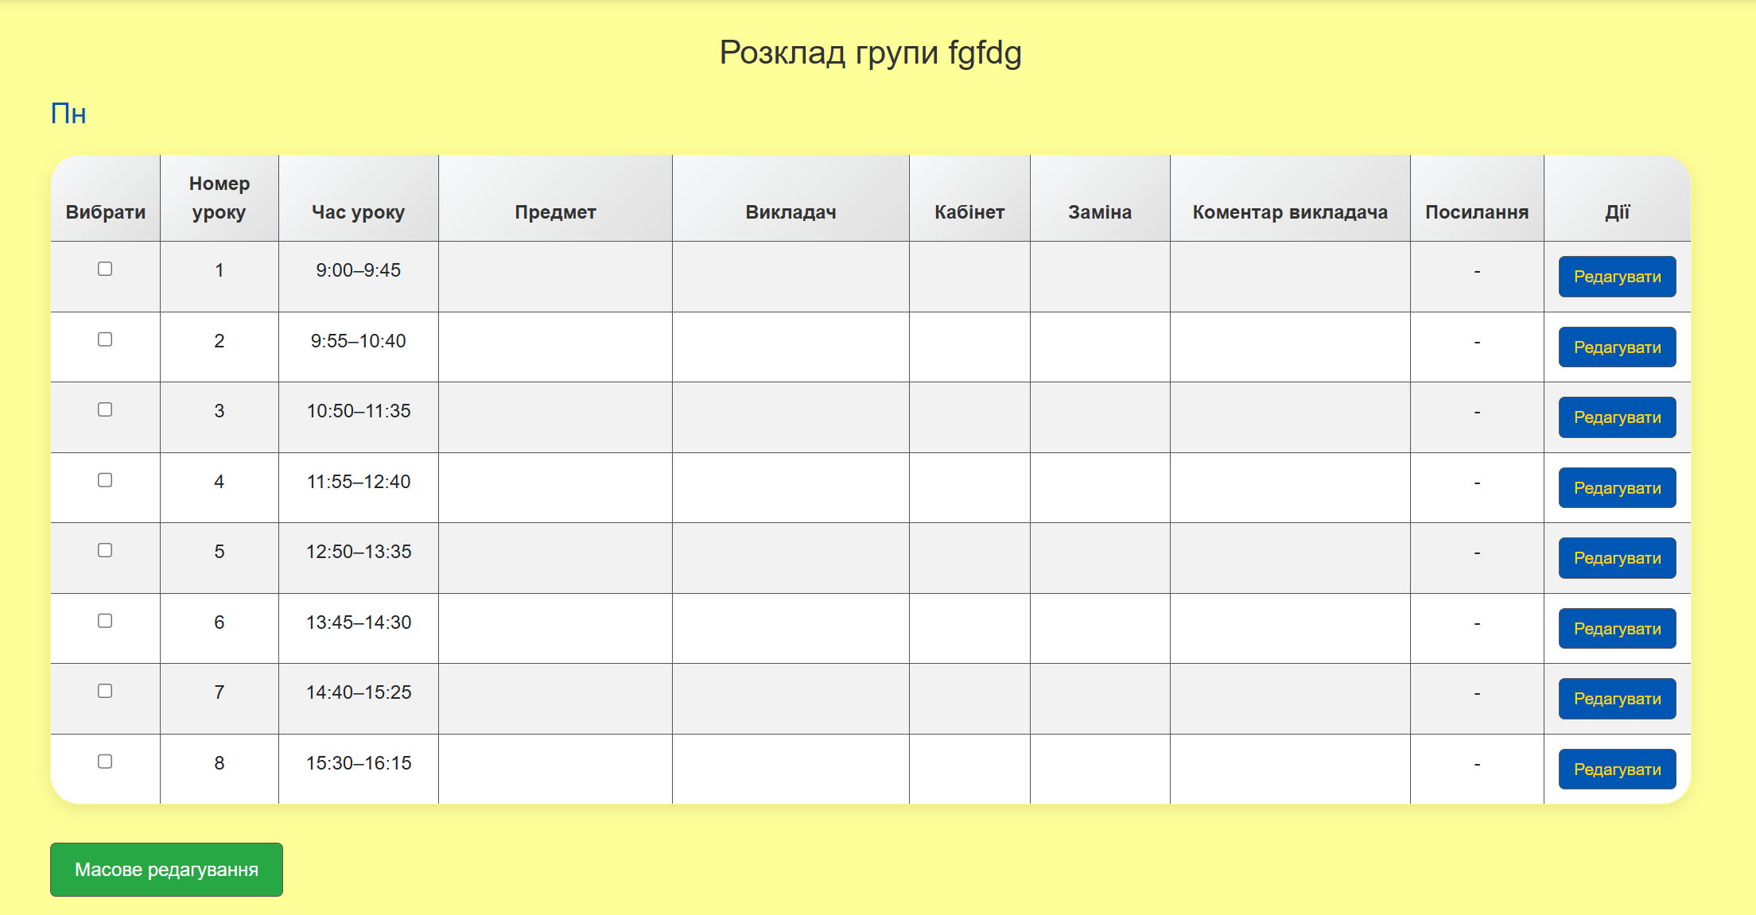Edit the 9:55–10:40 lesson
The image size is (1756, 915).
tap(1617, 347)
